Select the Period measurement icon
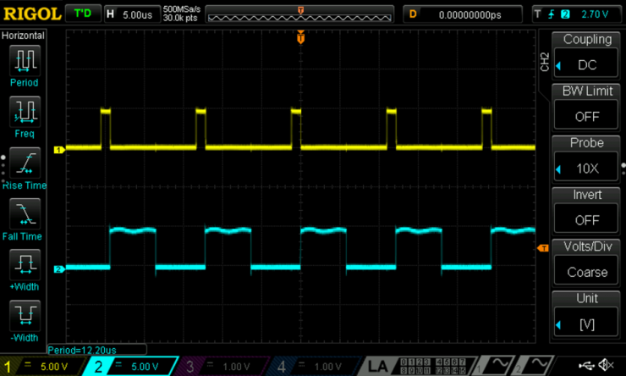This screenshot has height=376, width=626. [x=25, y=61]
